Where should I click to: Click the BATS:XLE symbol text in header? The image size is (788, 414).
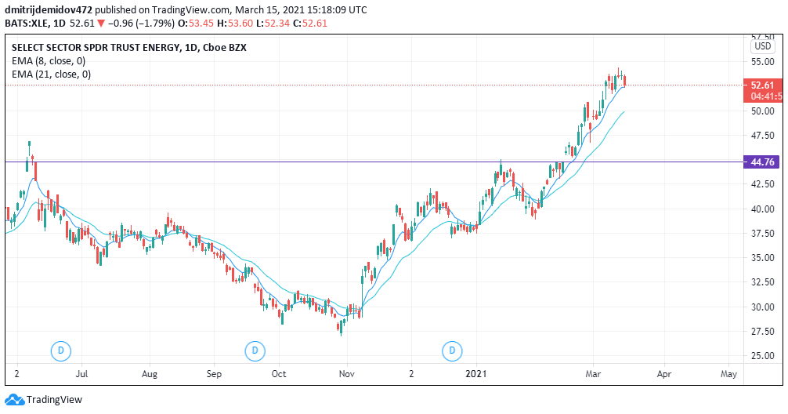click(27, 24)
